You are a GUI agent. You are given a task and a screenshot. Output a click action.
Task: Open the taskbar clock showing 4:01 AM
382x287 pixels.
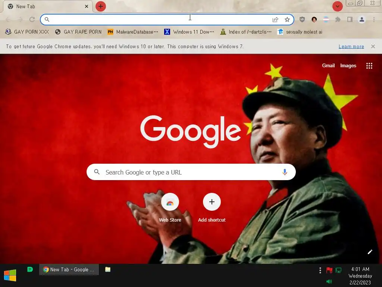click(360, 276)
